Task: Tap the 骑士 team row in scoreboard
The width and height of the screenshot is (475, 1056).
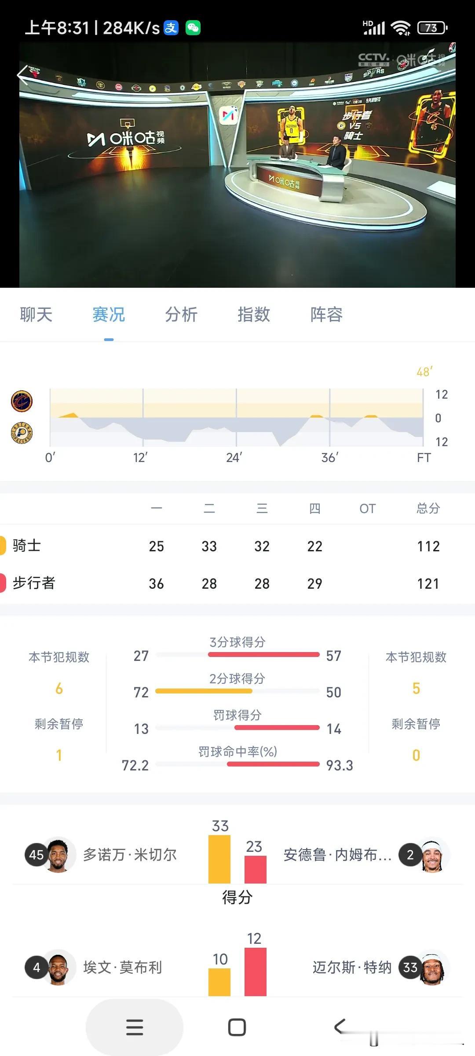Action: click(x=237, y=546)
